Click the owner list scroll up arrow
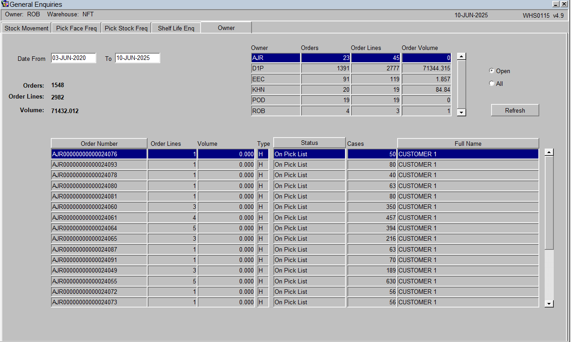 tap(461, 57)
